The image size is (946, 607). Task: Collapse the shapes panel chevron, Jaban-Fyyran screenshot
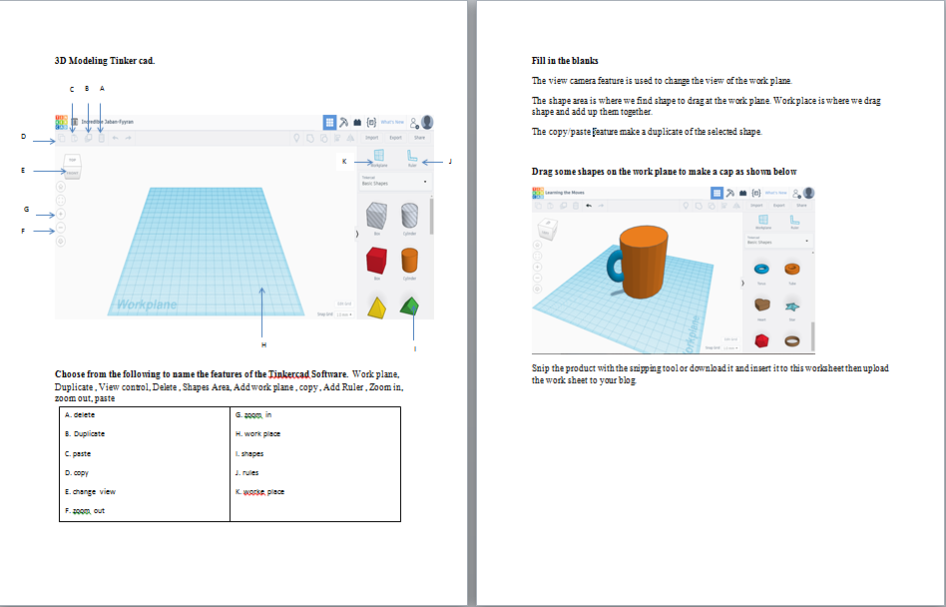pos(356,234)
